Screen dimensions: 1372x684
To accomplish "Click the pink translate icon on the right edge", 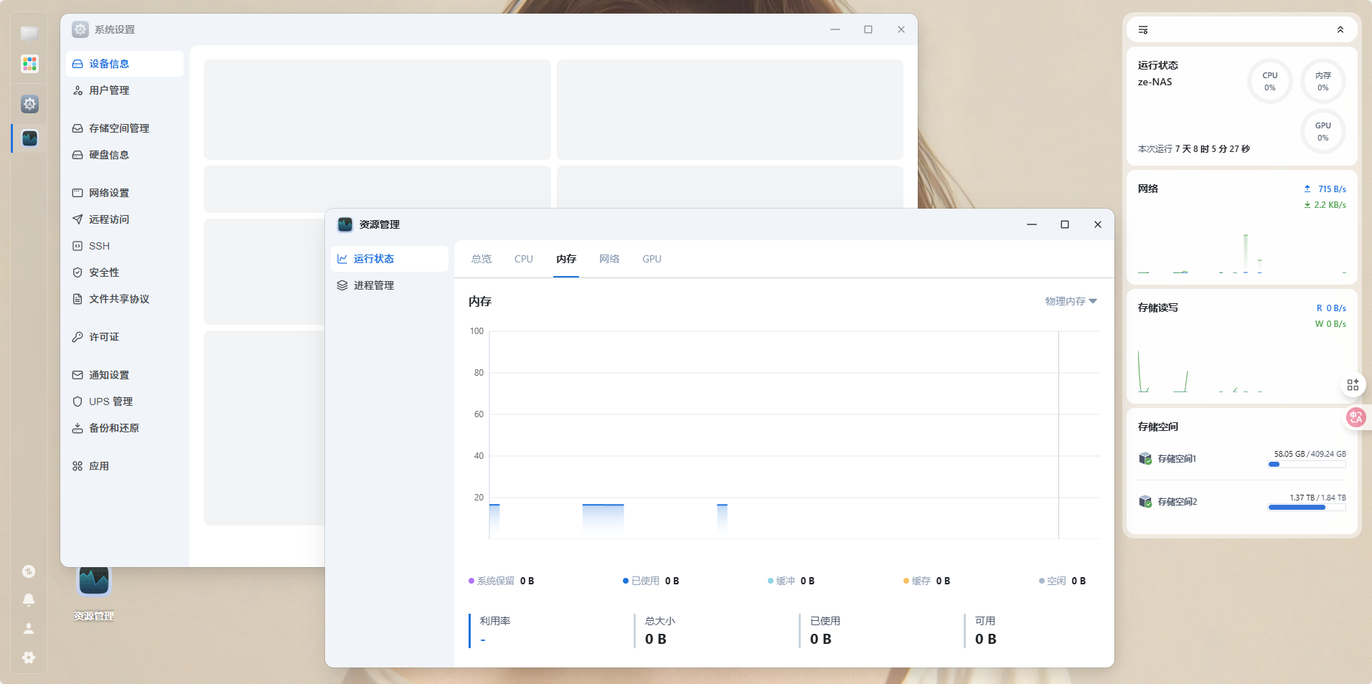I will [x=1355, y=417].
